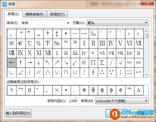
Task: Select the Numero (№) symbol
Action: click(x=57, y=43)
